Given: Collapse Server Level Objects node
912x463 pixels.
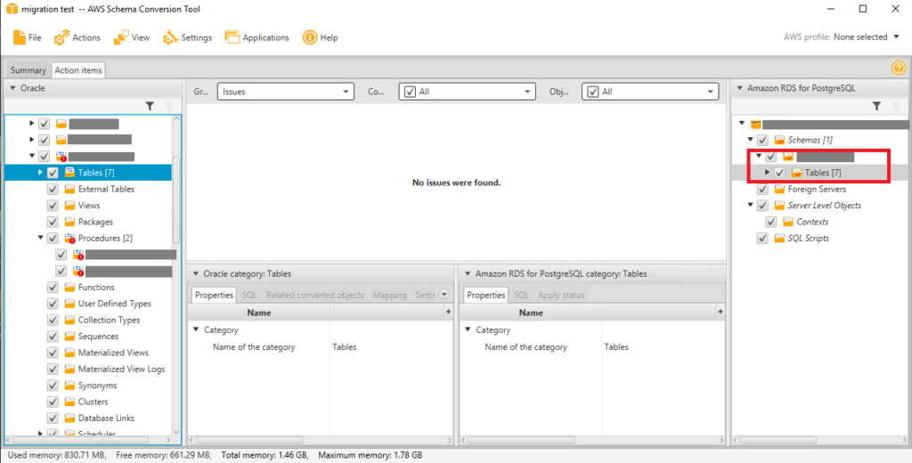Looking at the screenshot, I should tap(750, 206).
